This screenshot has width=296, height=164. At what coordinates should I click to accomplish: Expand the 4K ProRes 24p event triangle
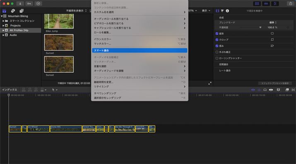tap(3, 30)
